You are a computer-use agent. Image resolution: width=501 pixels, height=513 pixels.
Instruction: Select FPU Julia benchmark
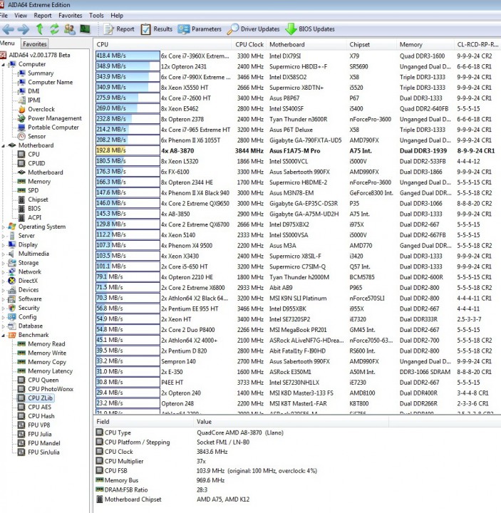click(40, 434)
